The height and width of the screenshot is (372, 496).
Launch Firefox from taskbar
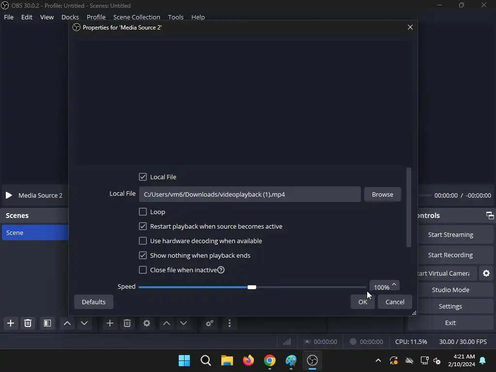[x=248, y=360]
